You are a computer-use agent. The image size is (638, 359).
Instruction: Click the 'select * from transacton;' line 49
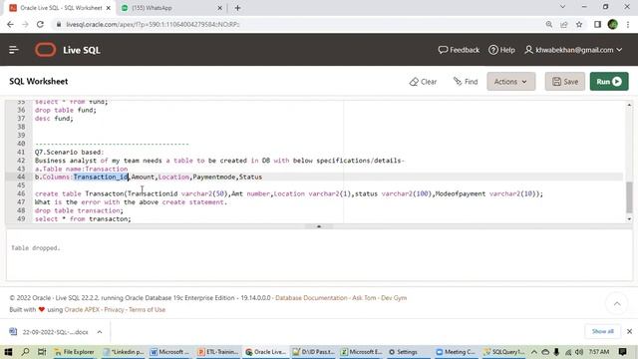coord(83,219)
